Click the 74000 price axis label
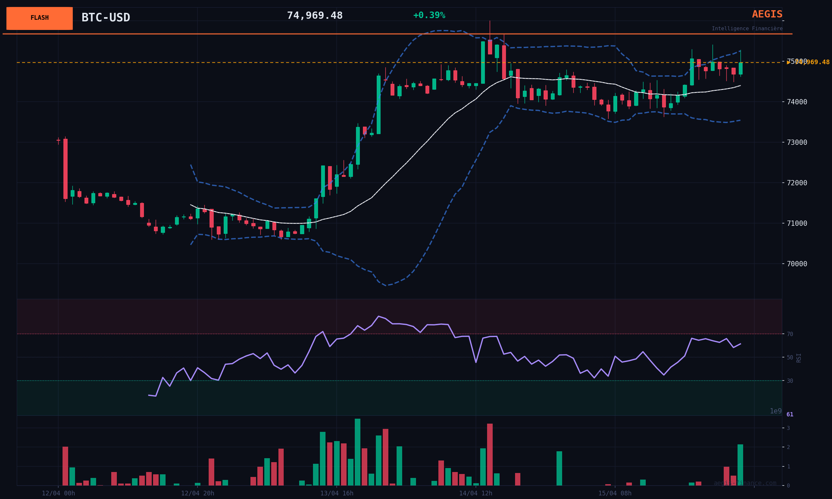The height and width of the screenshot is (499, 832). pyautogui.click(x=797, y=102)
